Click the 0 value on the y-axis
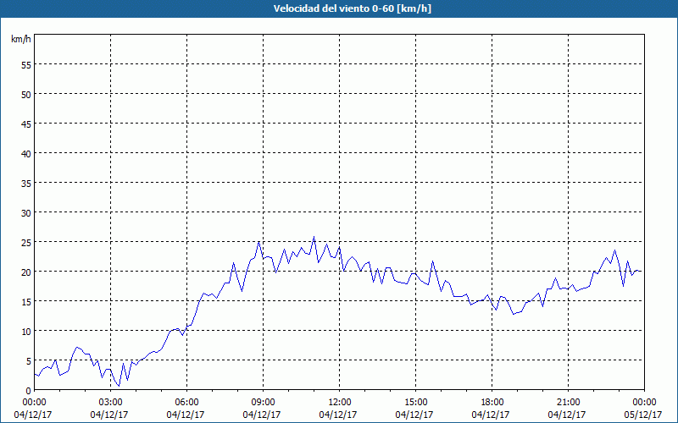Viewport: 678px width, 423px height. coord(29,390)
